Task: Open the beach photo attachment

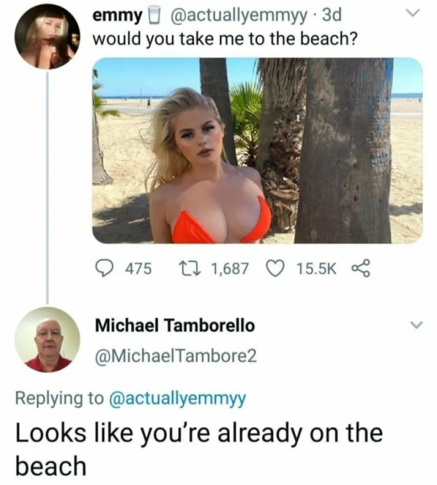Action: click(x=257, y=151)
